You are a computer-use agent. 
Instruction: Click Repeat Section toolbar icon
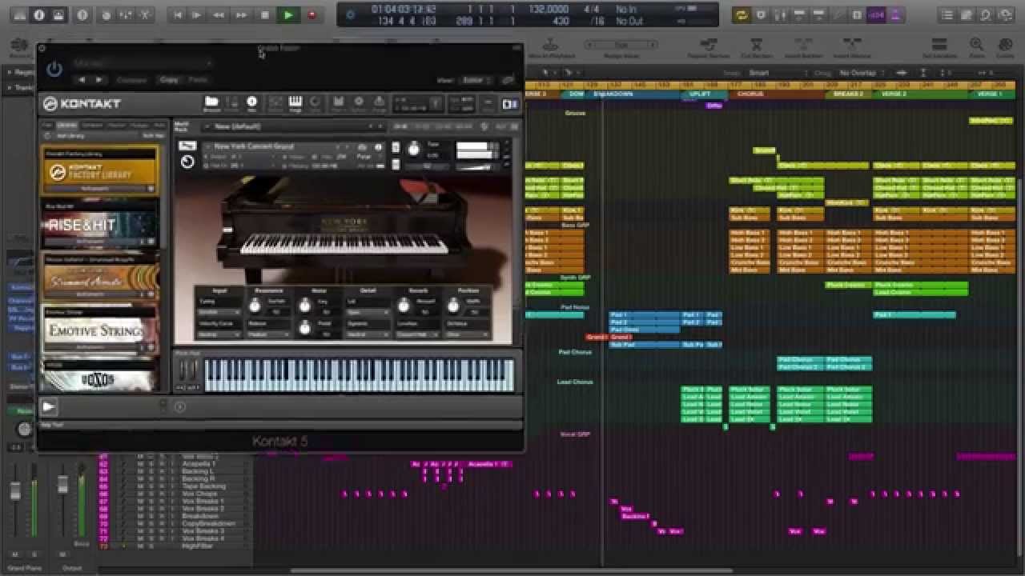(708, 48)
